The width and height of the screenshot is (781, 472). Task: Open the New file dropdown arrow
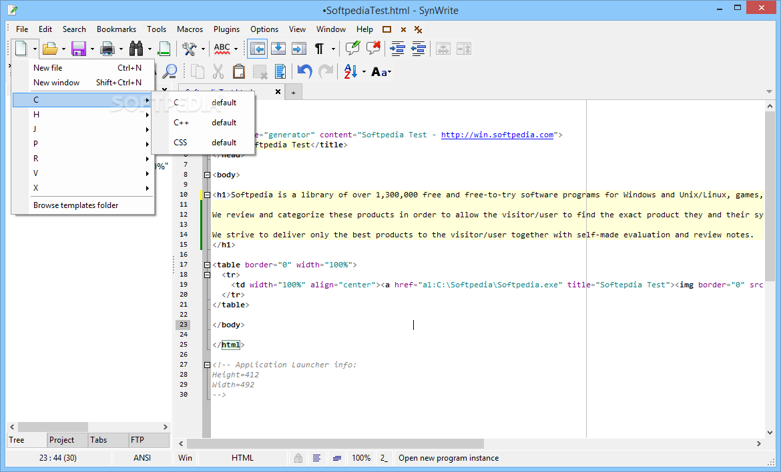pos(35,49)
